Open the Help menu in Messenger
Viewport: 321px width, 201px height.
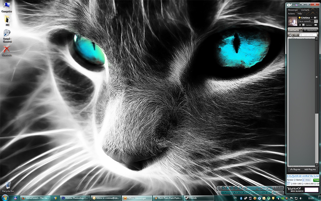(300, 14)
